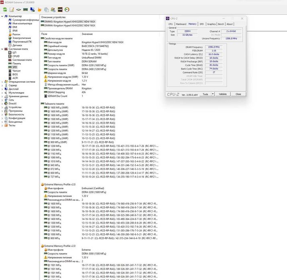Open the Graphics tab in CPU-Z
The height and width of the screenshot is (280, 287).
pyautogui.click(x=211, y=24)
